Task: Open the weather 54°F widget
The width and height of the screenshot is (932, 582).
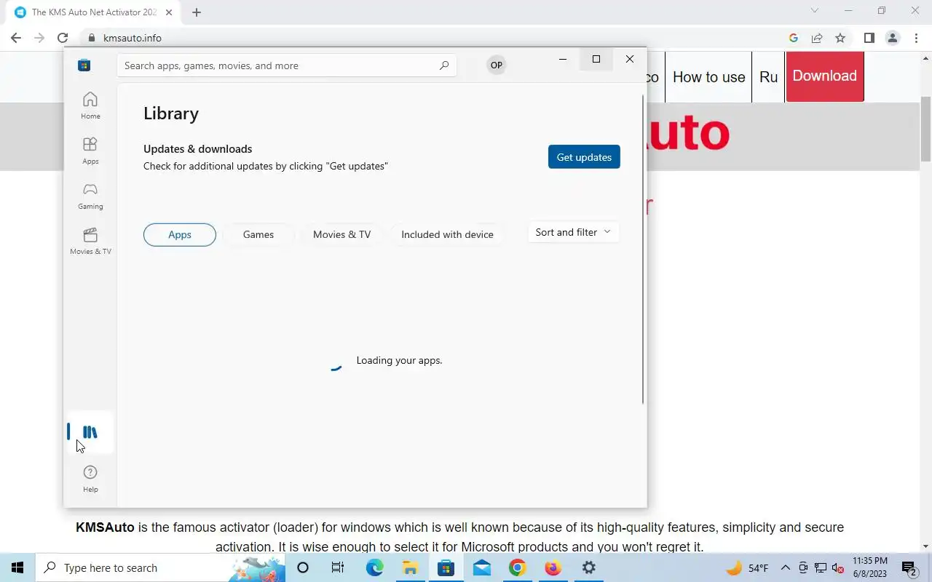Action: (x=748, y=567)
